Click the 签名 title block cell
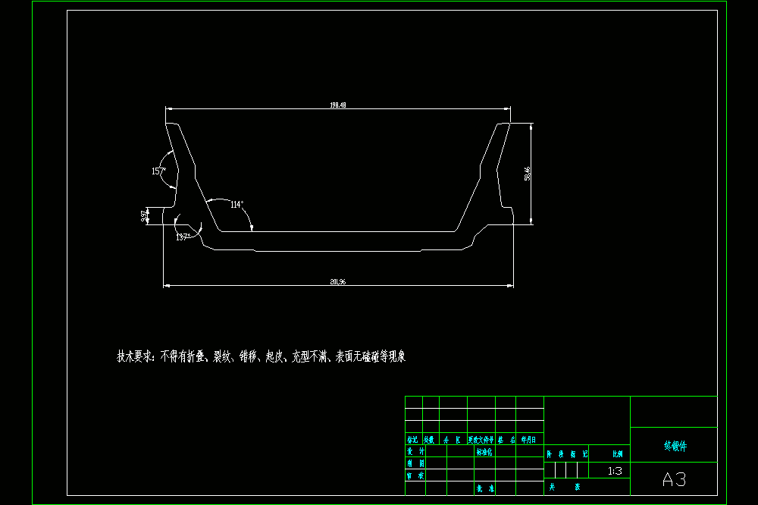This screenshot has width=758, height=505. 506,440
